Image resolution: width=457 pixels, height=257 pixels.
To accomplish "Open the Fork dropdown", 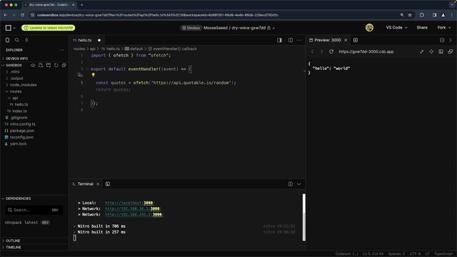I will [444, 28].
